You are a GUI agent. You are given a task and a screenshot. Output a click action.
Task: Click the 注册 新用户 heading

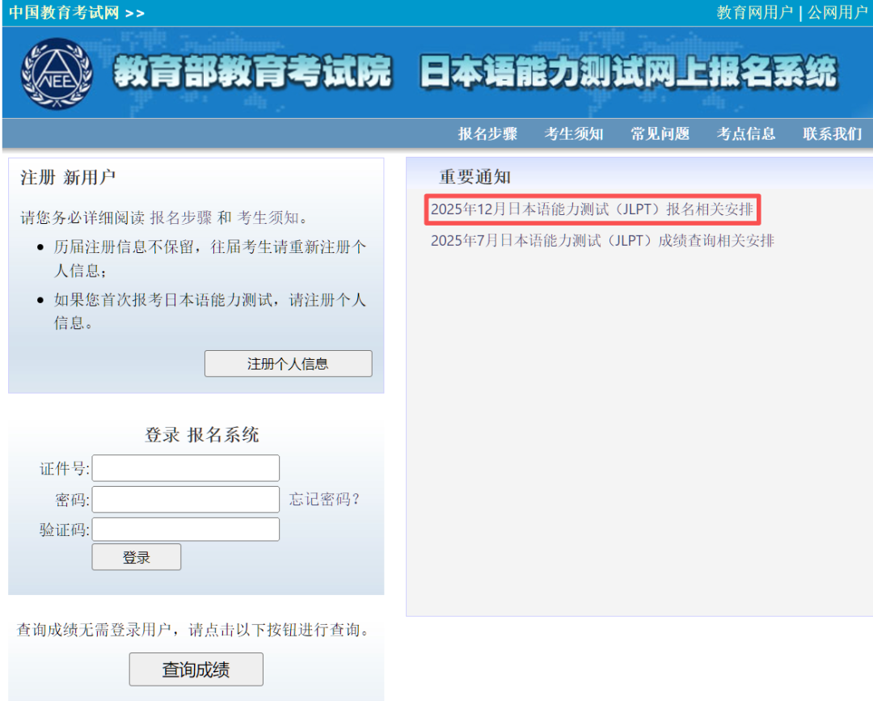click(x=68, y=178)
